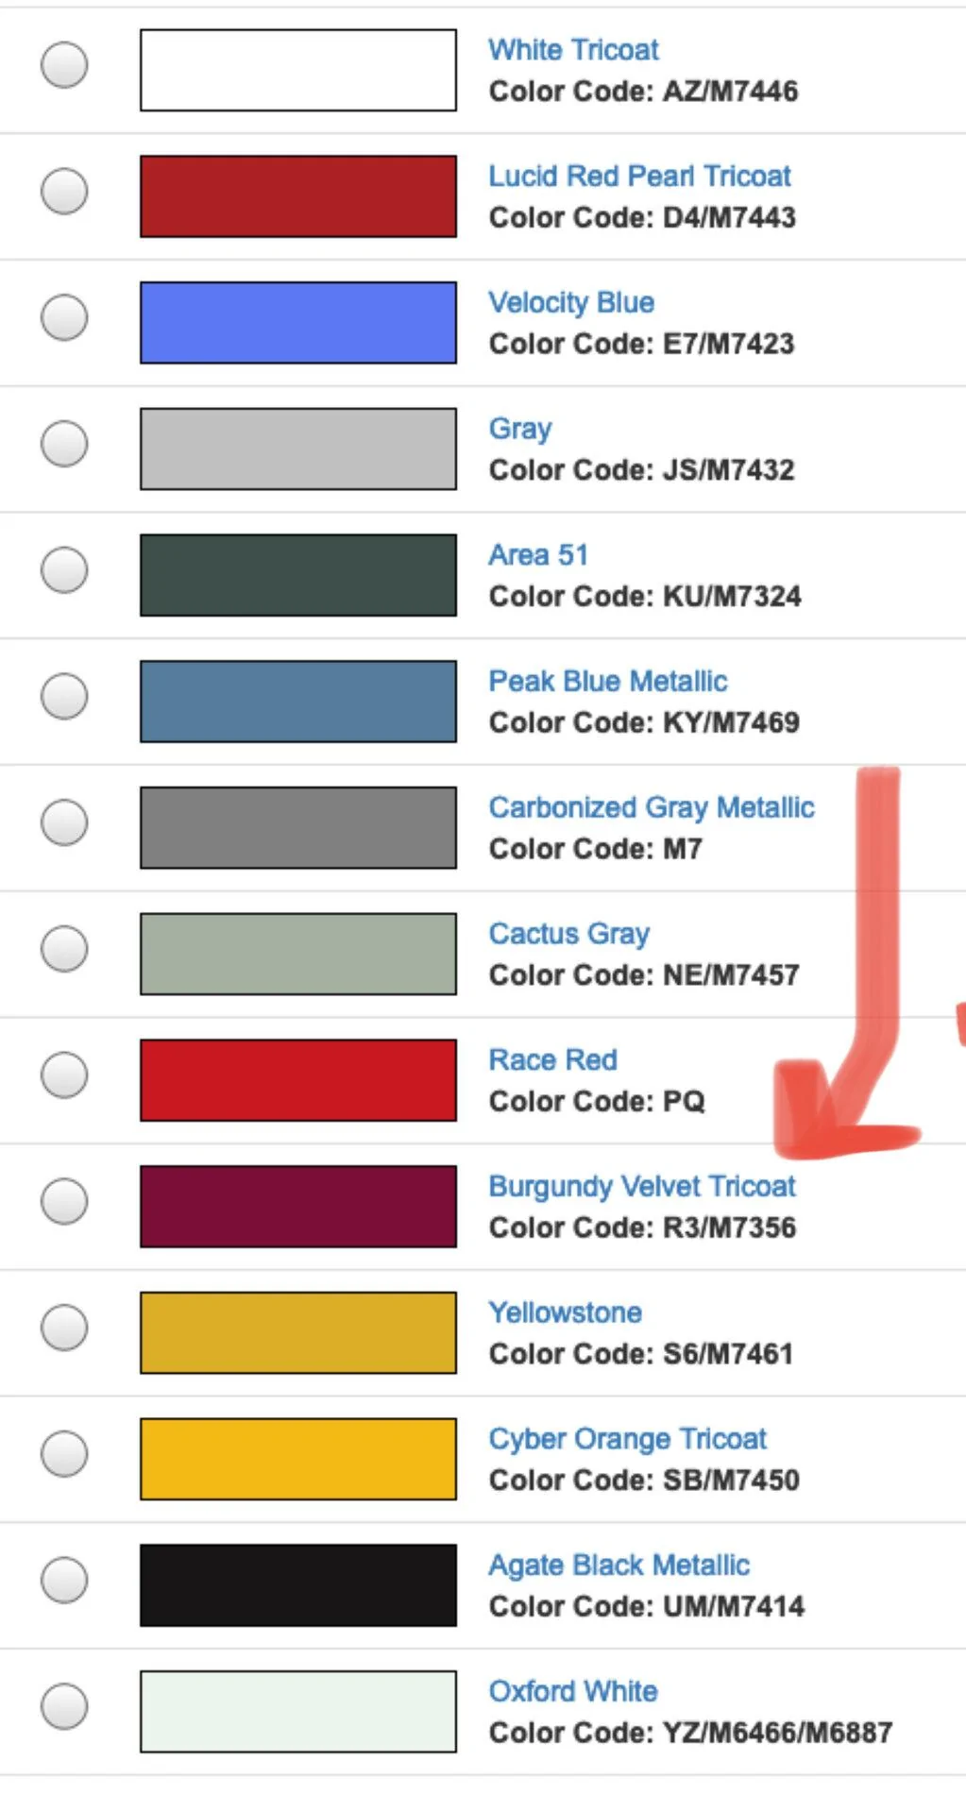Click the Carbonized Gray Metallic color swatch
The width and height of the screenshot is (966, 1794).
298,828
